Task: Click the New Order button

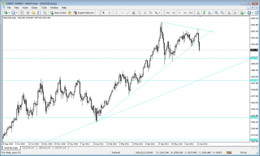Action: [58, 13]
